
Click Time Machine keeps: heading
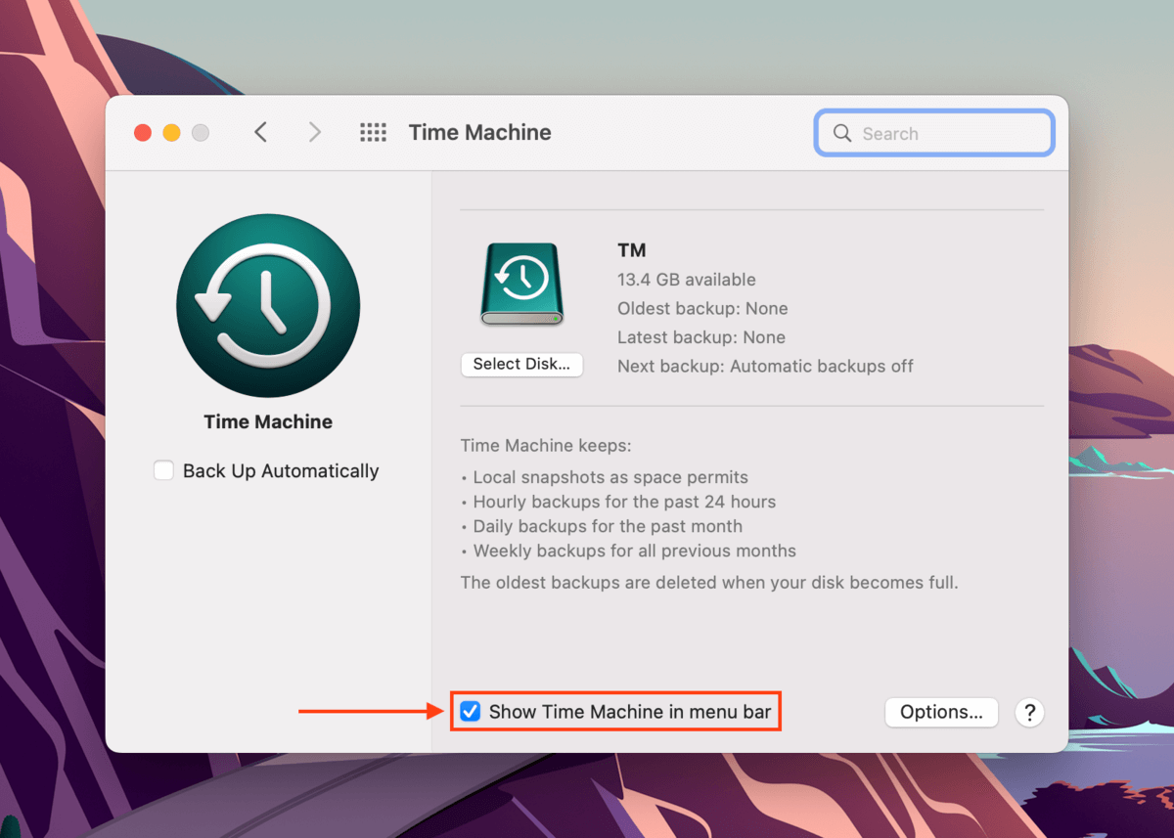click(x=546, y=446)
